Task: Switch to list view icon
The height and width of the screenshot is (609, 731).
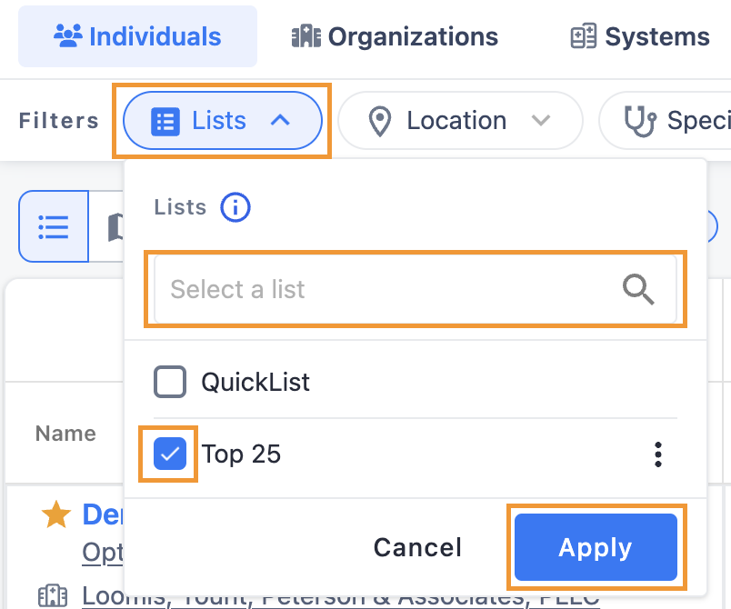Action: click(54, 227)
